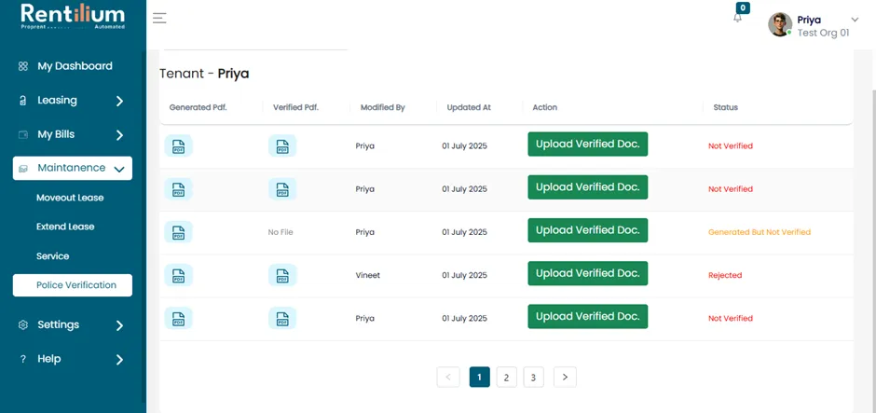Image resolution: width=876 pixels, height=413 pixels.
Task: Open verified PDF icon in Vineet's row
Action: [282, 275]
